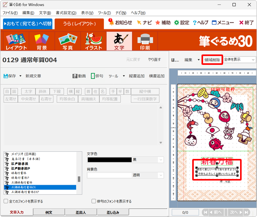
Task: Click the 俳句 button
Action: pyautogui.click(x=97, y=76)
